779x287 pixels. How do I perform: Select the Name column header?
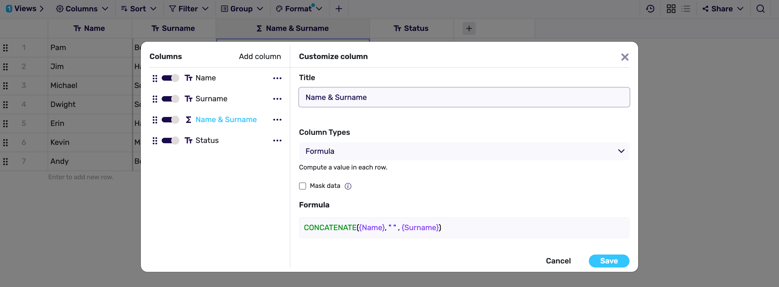89,28
